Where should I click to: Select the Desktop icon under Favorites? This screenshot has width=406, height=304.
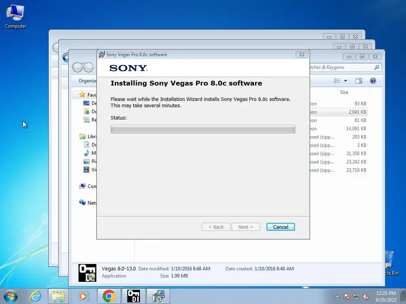pyautogui.click(x=86, y=103)
